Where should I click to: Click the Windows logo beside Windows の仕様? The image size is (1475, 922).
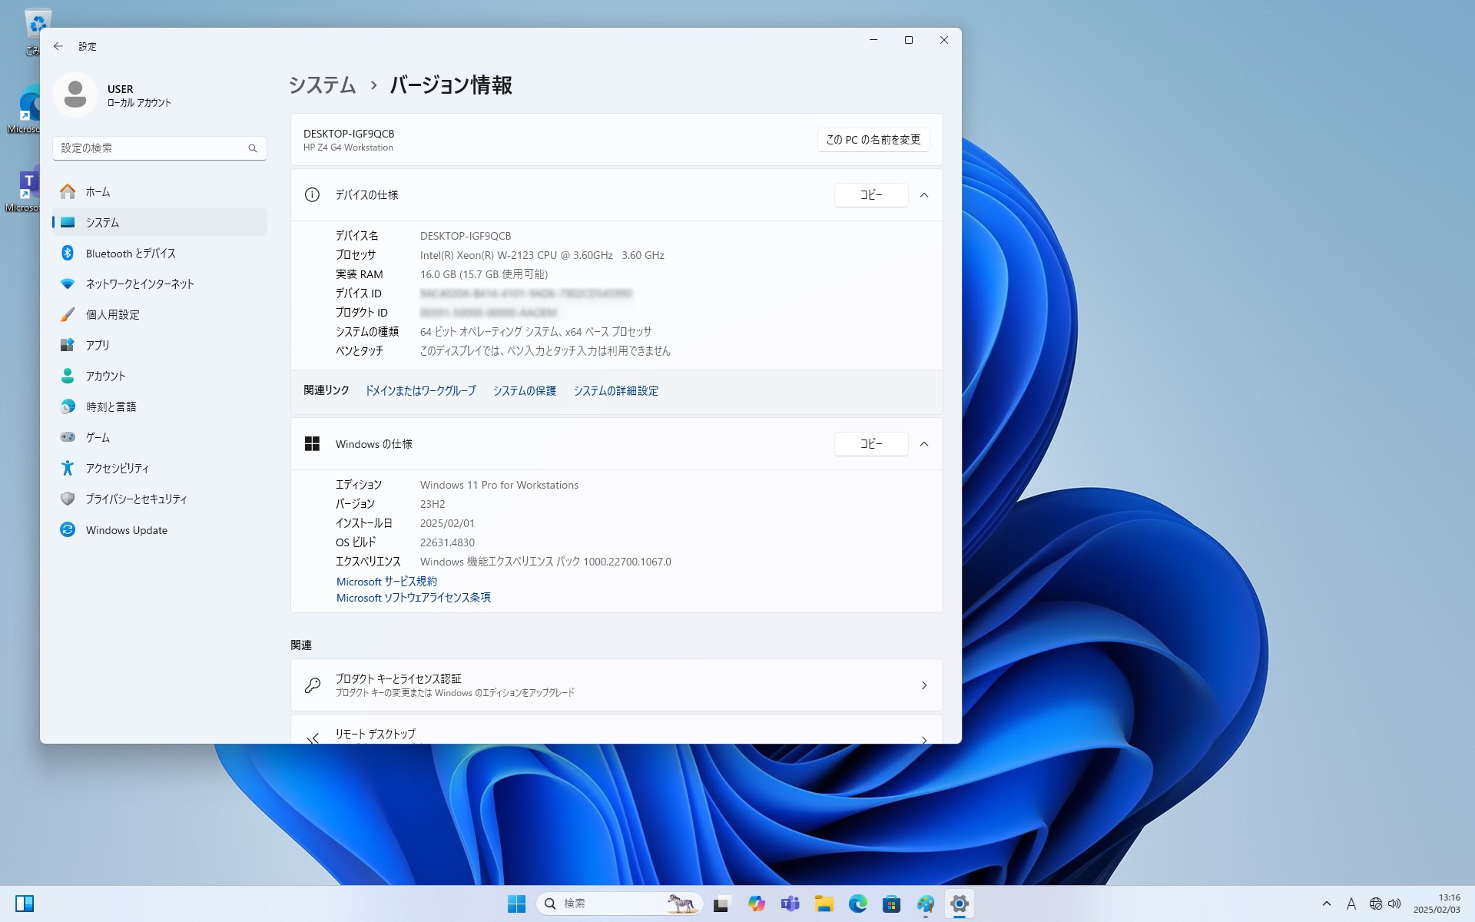point(312,444)
